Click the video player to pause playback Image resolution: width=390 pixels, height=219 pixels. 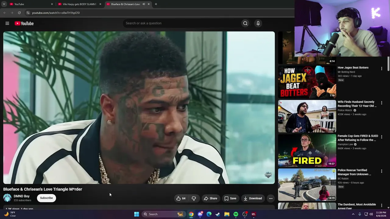point(139,108)
